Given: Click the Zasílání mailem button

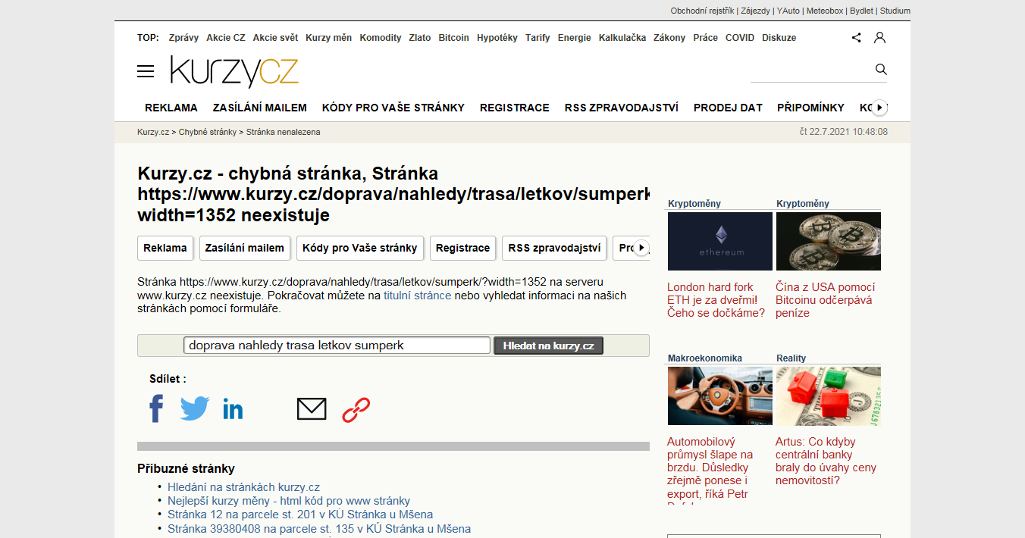Looking at the screenshot, I should point(245,248).
